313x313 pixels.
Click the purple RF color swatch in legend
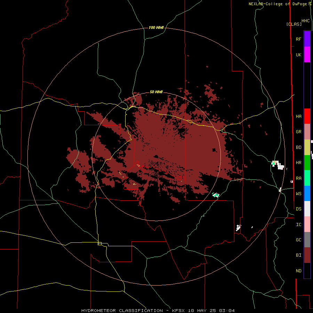(307, 39)
